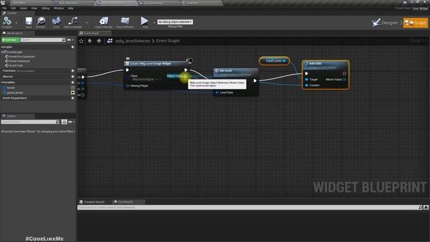Switch to Designer mode
Screen dimensions: 430x242
click(x=385, y=22)
